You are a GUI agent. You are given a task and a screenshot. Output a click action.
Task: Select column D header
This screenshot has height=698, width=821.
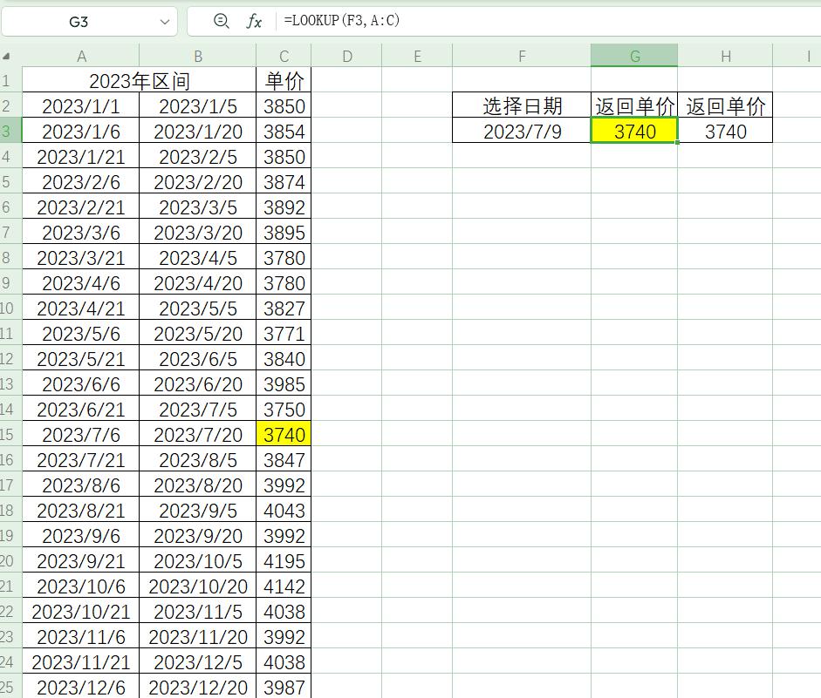(x=346, y=56)
